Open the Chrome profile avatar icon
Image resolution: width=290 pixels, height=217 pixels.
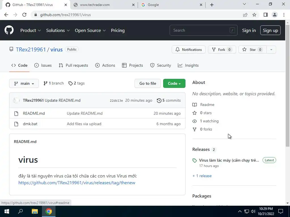click(275, 15)
